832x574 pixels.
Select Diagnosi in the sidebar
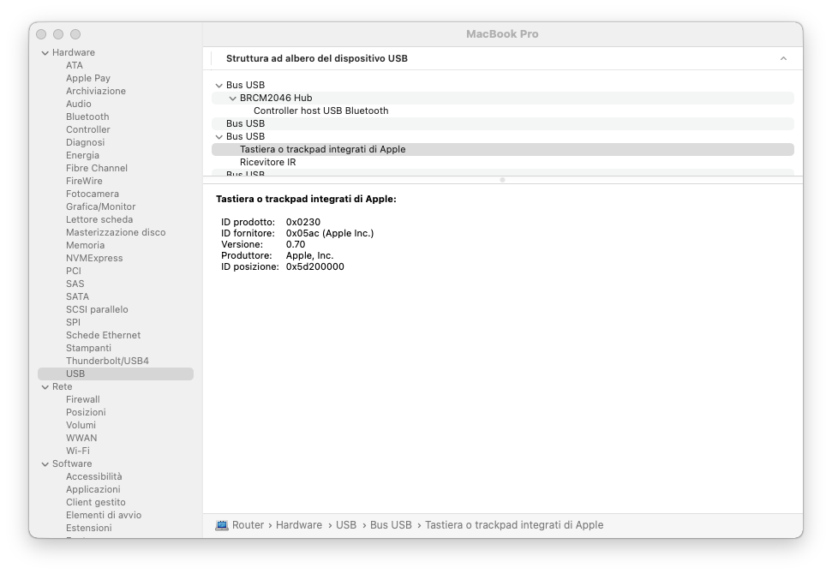[x=85, y=142]
